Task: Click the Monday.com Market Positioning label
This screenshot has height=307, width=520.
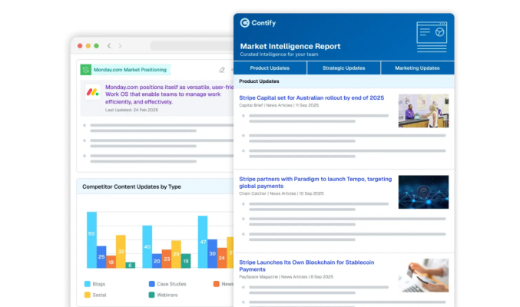Action: tap(130, 70)
